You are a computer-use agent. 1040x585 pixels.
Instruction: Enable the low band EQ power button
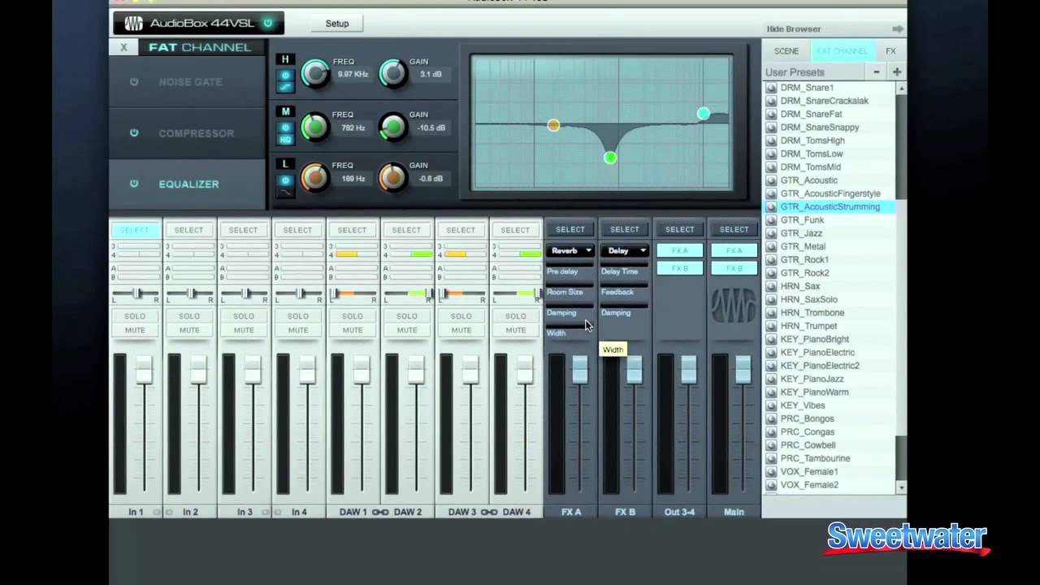pyautogui.click(x=285, y=180)
